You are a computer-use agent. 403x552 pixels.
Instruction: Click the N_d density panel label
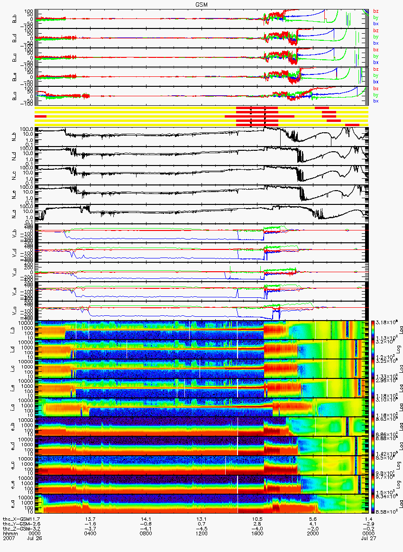14,156
